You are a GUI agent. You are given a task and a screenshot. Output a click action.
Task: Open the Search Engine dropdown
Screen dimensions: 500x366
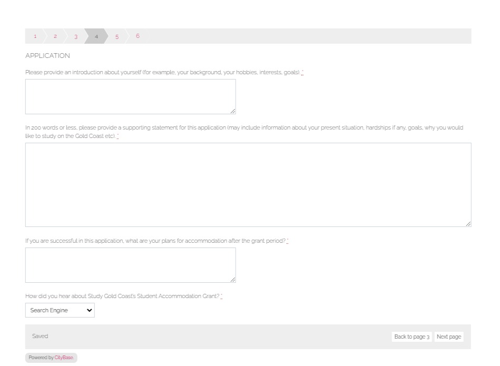point(60,310)
